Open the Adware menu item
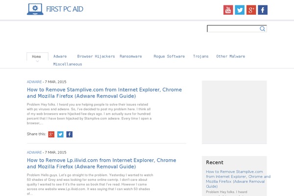294x196 pixels. pos(60,56)
